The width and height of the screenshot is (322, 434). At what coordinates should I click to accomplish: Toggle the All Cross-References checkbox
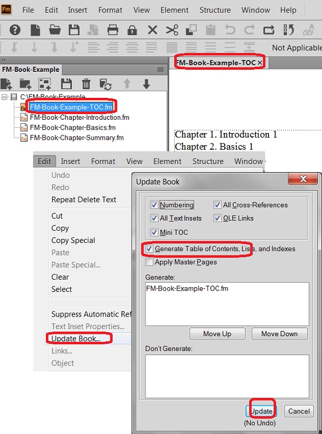217,205
